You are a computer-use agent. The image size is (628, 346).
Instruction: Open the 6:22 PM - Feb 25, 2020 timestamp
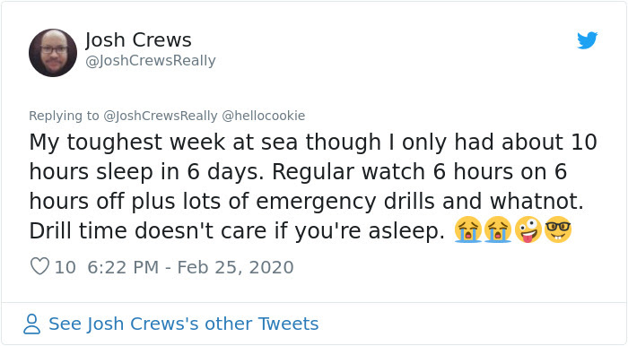[190, 267]
